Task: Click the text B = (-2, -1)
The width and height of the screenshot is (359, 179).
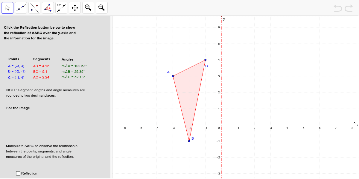Action: pyautogui.click(x=17, y=71)
